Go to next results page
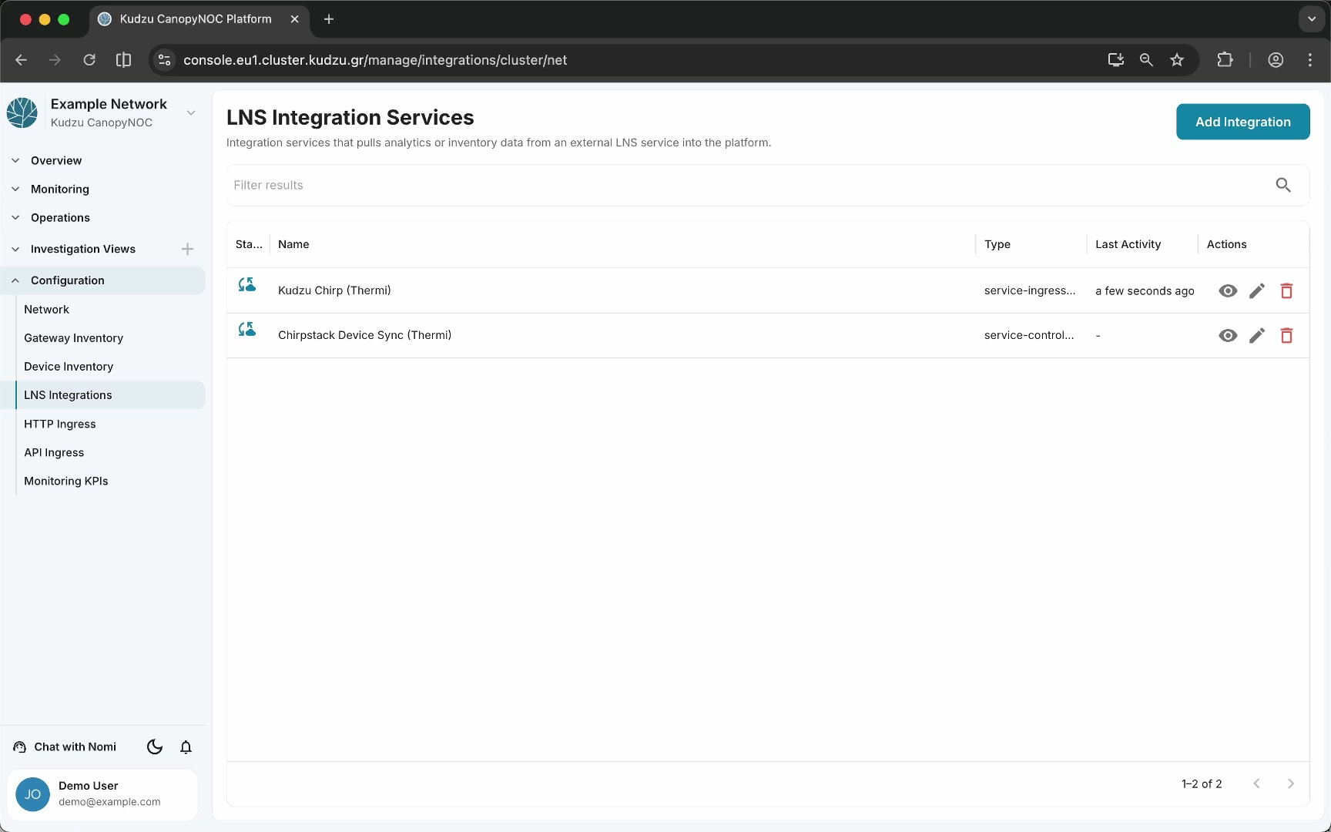The image size is (1331, 832). 1291,783
